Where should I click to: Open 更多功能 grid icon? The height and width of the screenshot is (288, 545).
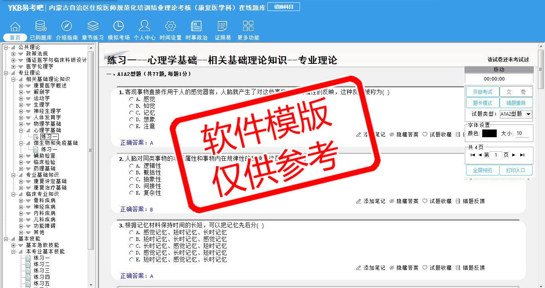coord(248,26)
